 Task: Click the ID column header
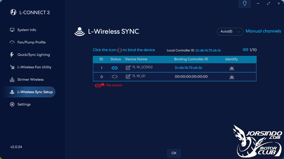click(101, 59)
